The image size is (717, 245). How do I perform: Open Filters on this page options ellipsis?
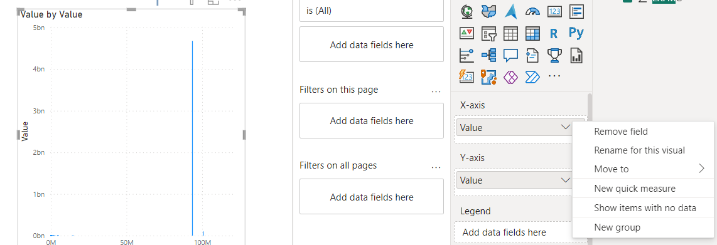(x=436, y=91)
